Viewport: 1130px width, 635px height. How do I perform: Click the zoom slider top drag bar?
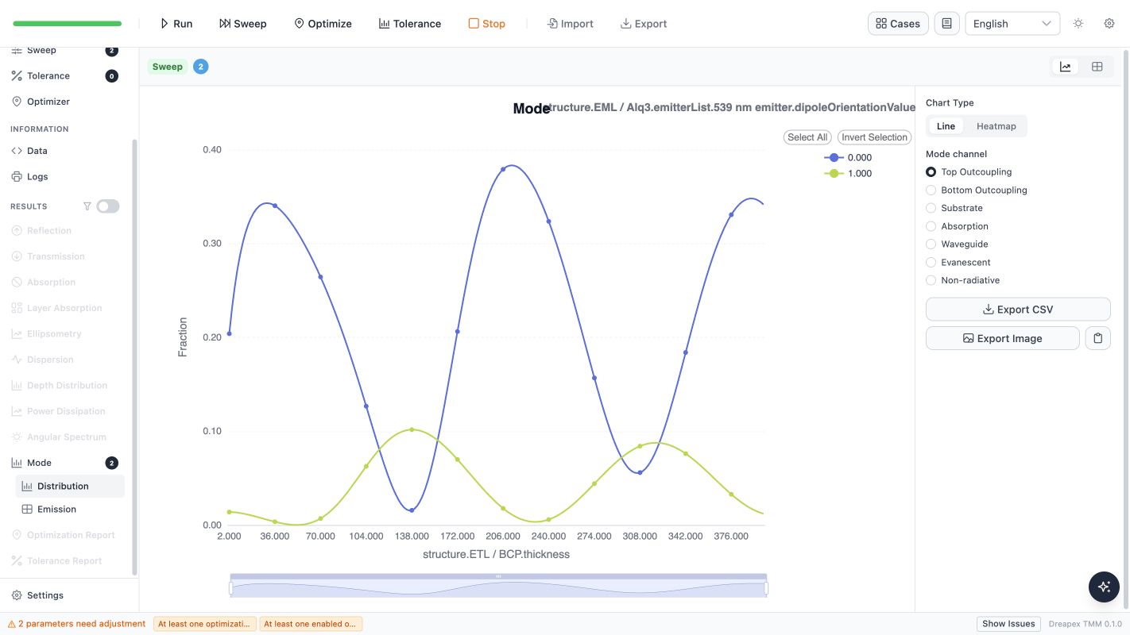tap(499, 575)
